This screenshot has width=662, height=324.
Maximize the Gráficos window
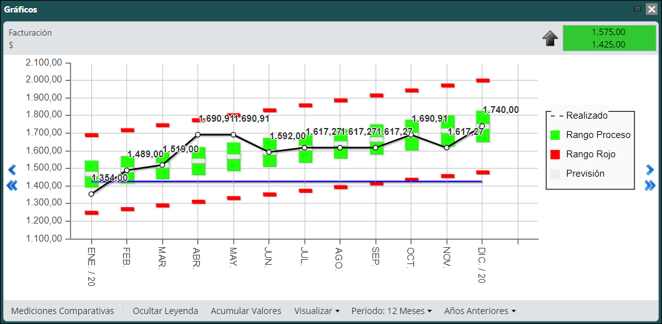coord(637,9)
